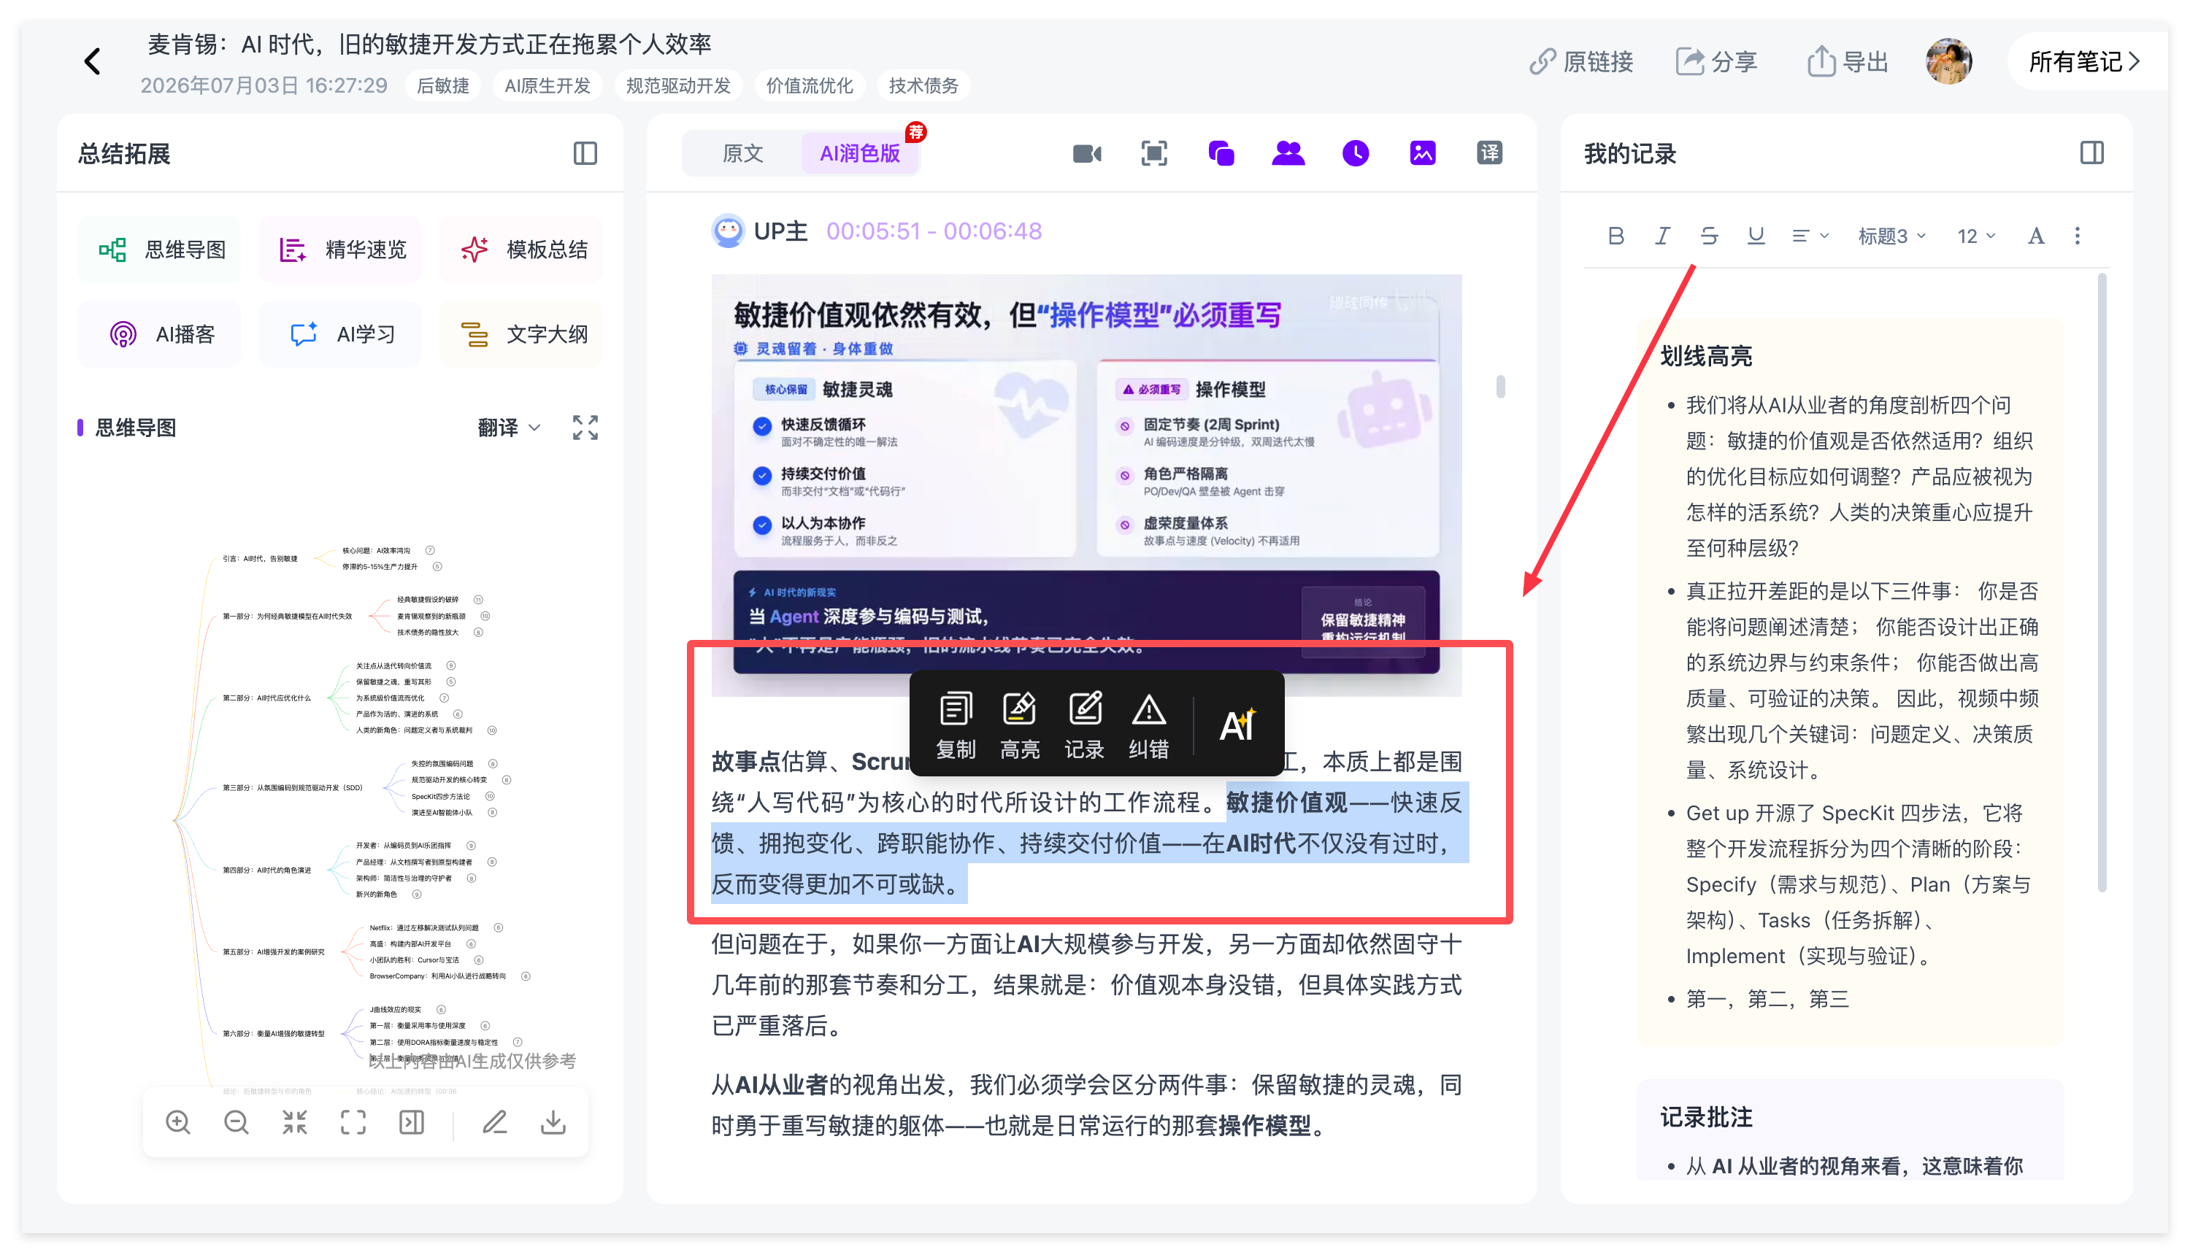
Task: Click the 分享 share button
Action: point(1717,62)
